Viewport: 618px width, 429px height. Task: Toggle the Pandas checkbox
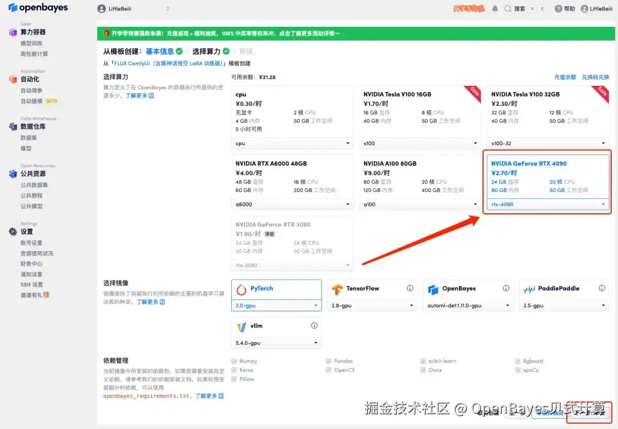pos(328,362)
